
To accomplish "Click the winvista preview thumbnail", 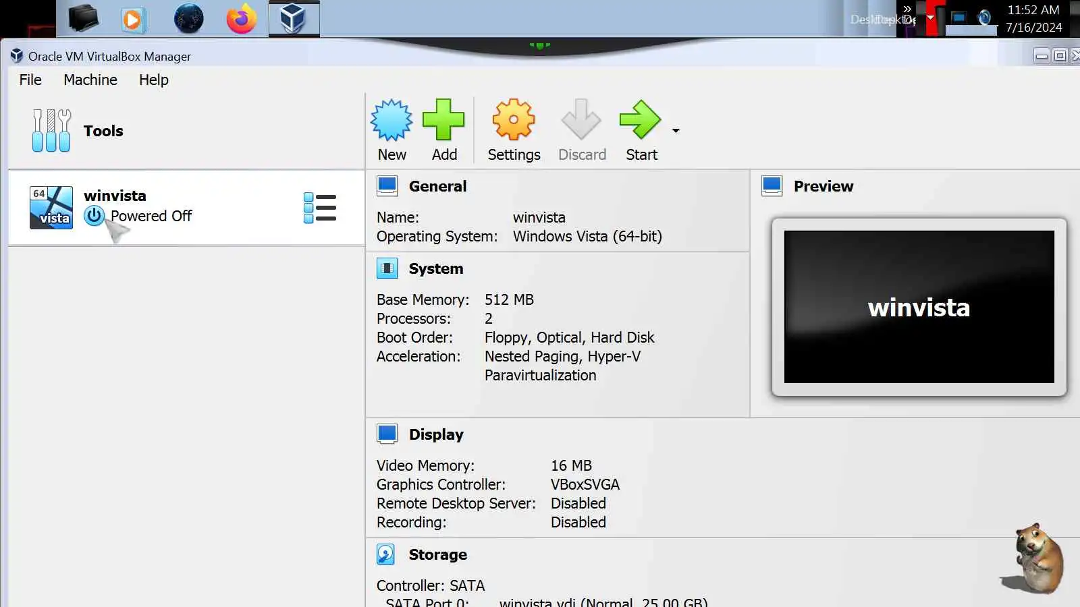I will tap(919, 307).
